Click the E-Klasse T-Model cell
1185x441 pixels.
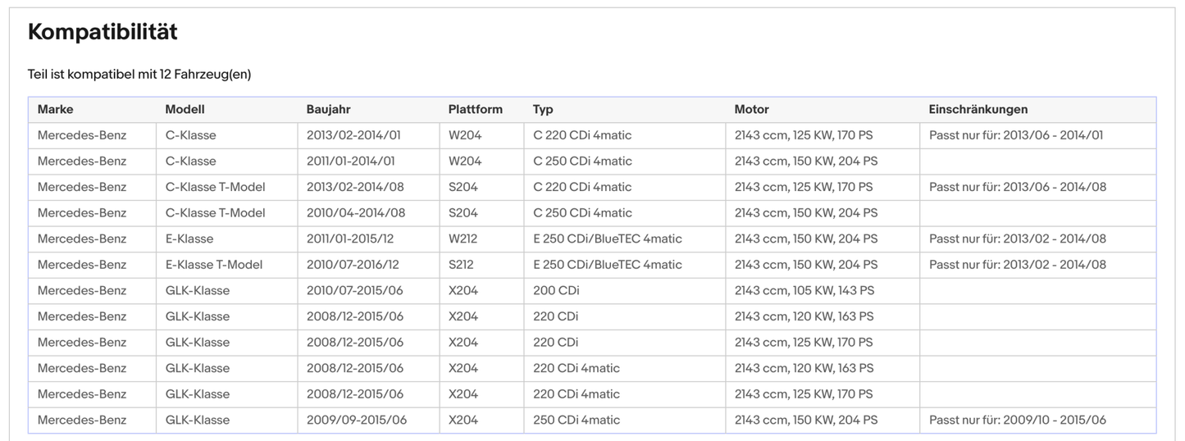click(x=214, y=265)
